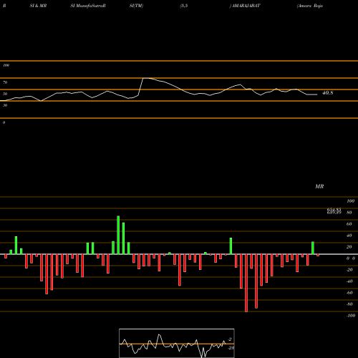Click the RSI current value '40.8'
Image resolution: width=358 pixels, height=358 pixels.
[328, 93]
